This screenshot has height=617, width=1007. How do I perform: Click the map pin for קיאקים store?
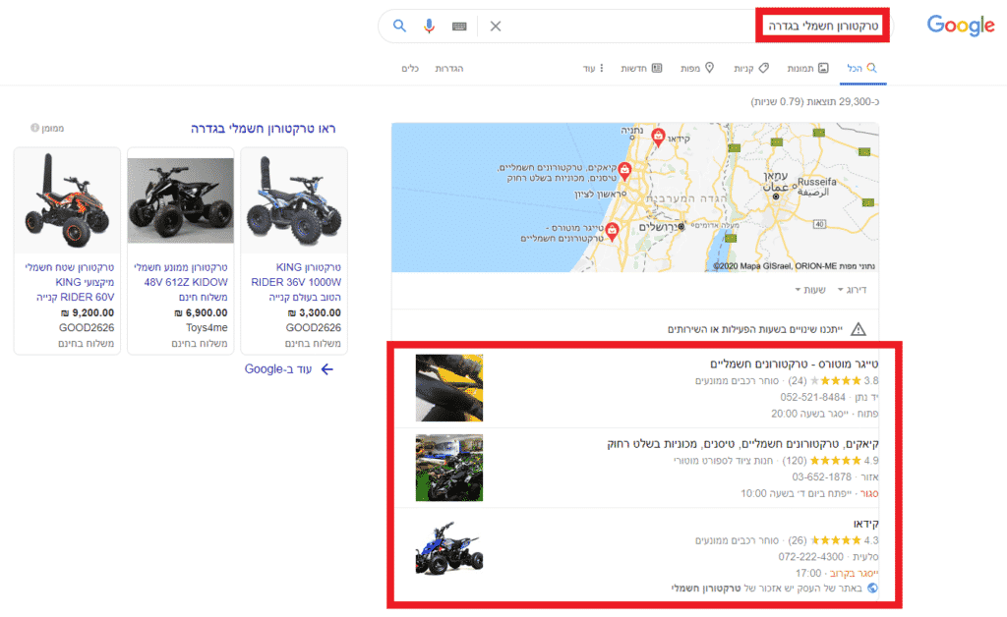click(624, 171)
